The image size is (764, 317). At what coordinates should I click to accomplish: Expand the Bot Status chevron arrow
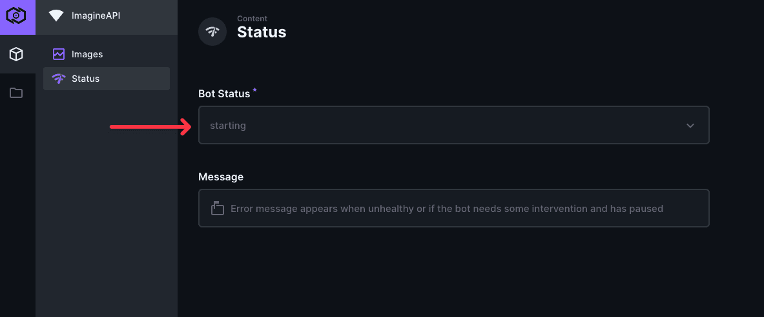pos(690,126)
